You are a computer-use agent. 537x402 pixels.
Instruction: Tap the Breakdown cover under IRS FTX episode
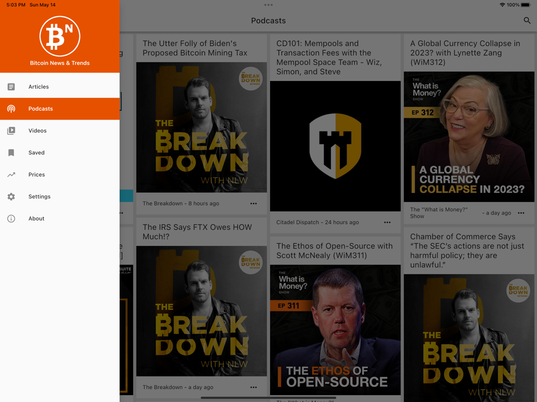[x=201, y=311]
